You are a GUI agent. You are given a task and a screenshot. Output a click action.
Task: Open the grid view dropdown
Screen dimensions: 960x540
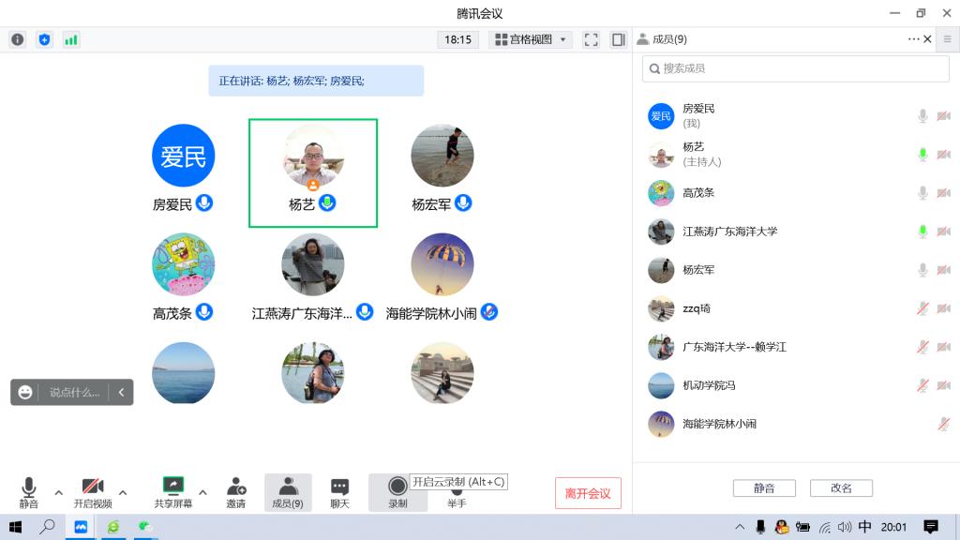pyautogui.click(x=532, y=39)
